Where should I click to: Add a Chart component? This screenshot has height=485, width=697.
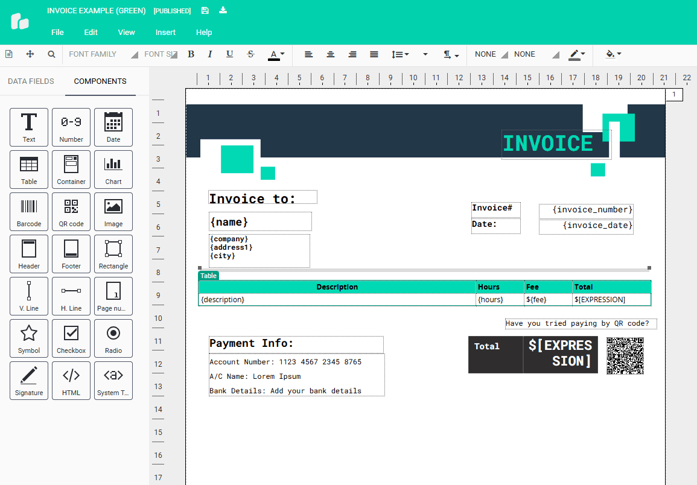[x=113, y=169]
